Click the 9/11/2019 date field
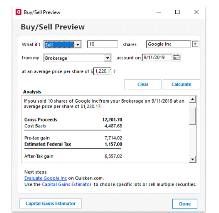Image resolution: width=219 pixels, height=213 pixels. point(156,58)
